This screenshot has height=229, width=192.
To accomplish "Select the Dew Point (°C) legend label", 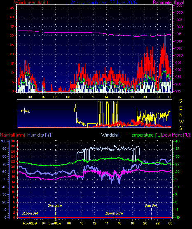I will [176, 135].
